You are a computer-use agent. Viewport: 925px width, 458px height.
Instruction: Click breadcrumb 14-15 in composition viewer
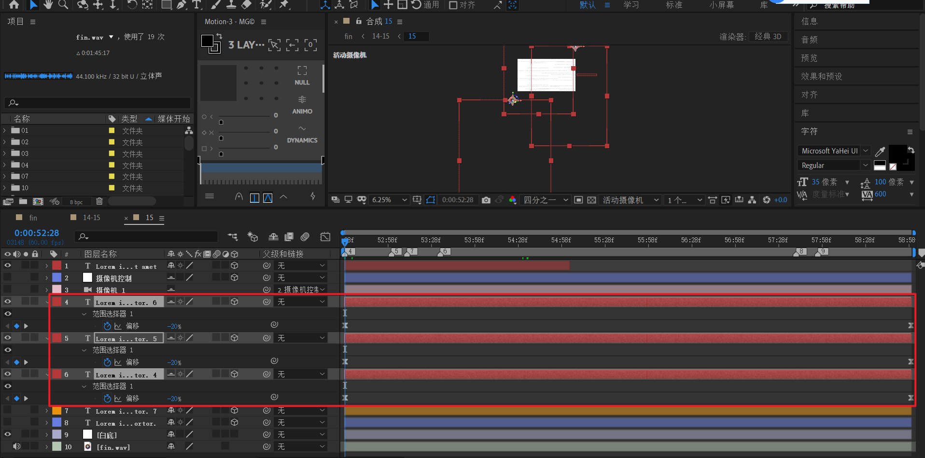point(381,36)
